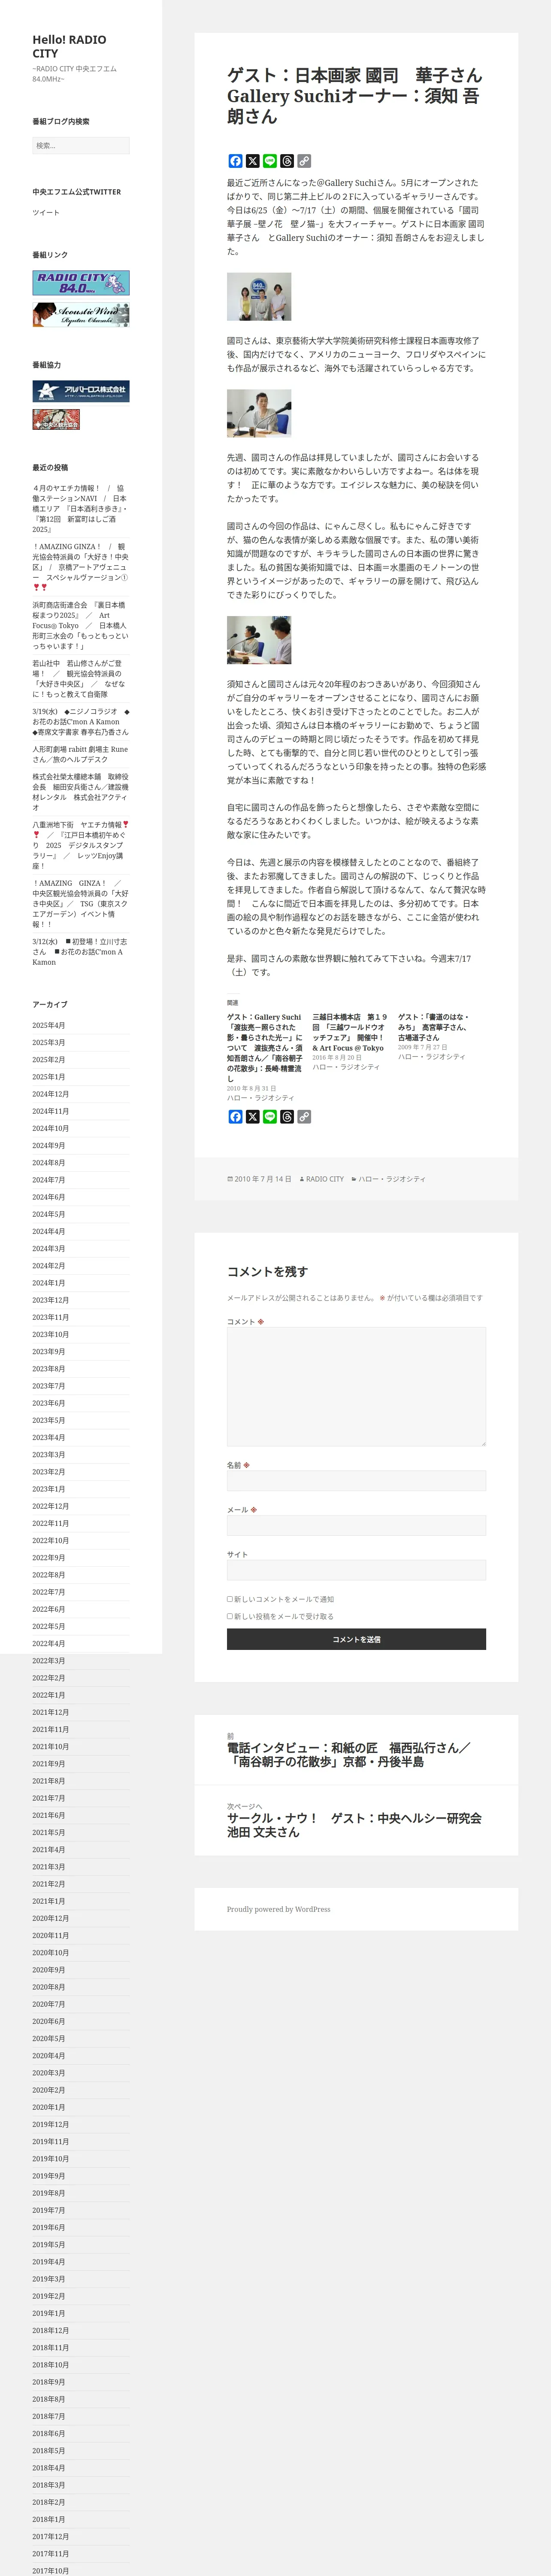Open the 2025年3月 archive

click(x=48, y=1042)
